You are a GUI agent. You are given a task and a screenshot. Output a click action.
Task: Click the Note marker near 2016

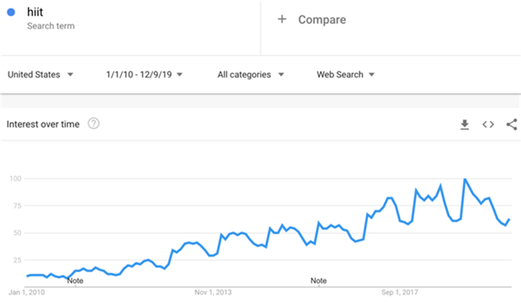[318, 280]
